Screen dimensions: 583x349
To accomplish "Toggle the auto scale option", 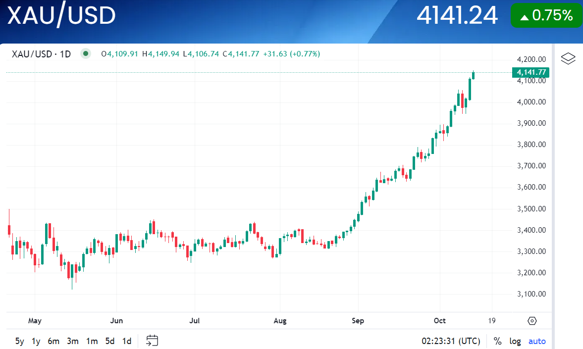I will coord(537,341).
